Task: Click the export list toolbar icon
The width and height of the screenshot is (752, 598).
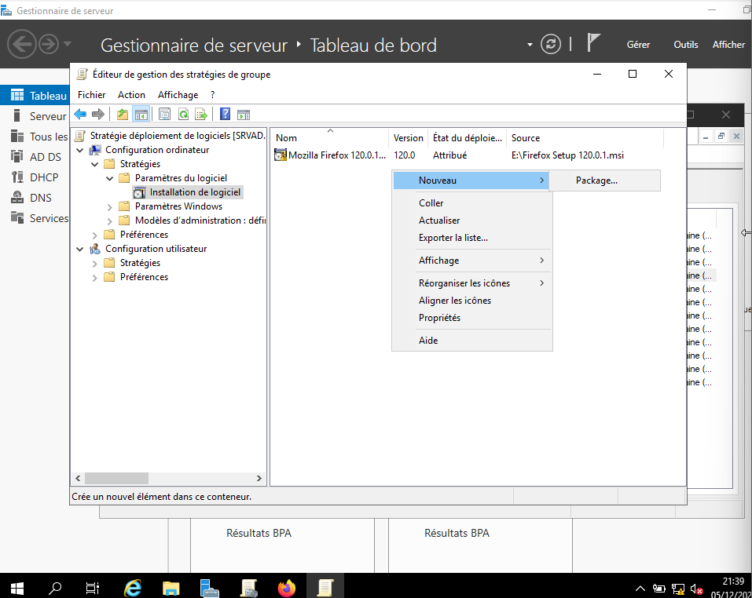Action: (201, 115)
